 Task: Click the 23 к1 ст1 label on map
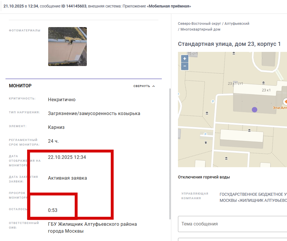point(235,83)
